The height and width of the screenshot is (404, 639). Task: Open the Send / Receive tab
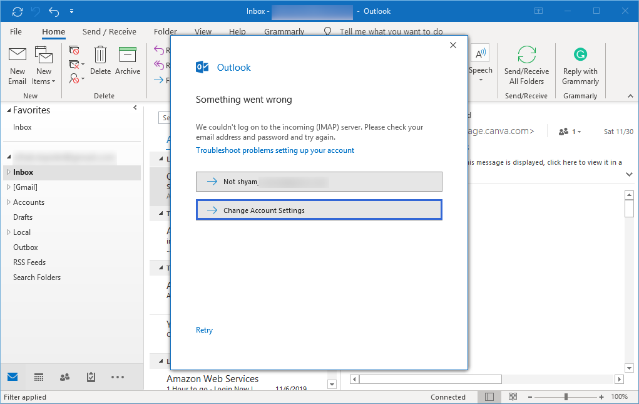(x=110, y=32)
